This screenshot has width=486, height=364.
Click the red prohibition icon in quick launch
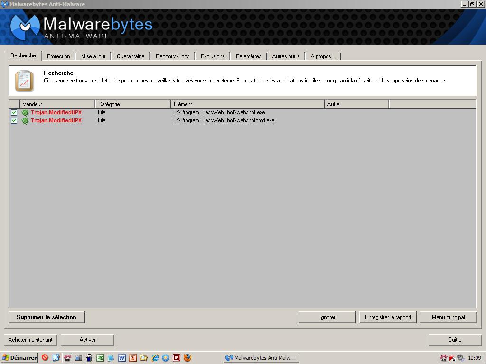[45, 358]
